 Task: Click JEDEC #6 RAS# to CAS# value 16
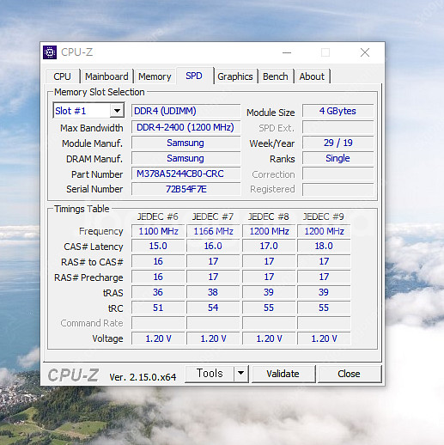158,261
